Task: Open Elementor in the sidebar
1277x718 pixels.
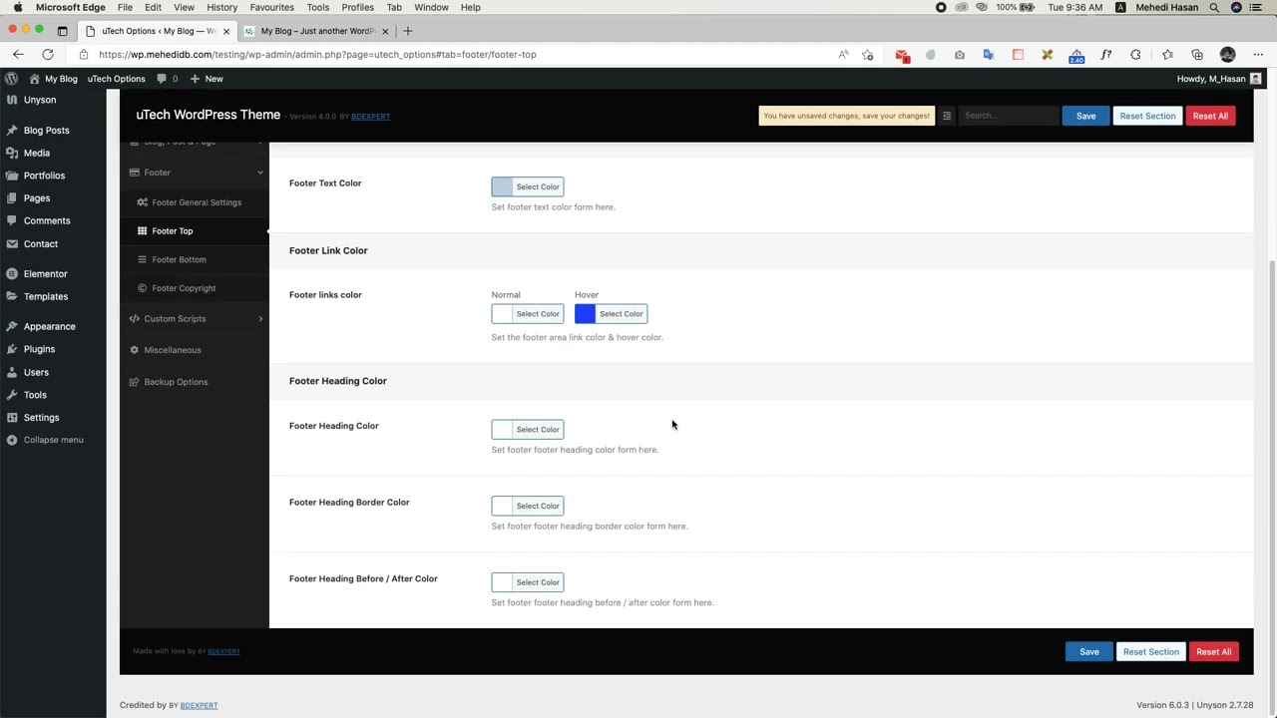Action: (46, 273)
